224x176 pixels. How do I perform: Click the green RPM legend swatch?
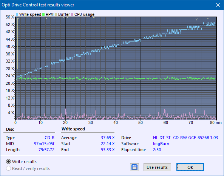43,14
